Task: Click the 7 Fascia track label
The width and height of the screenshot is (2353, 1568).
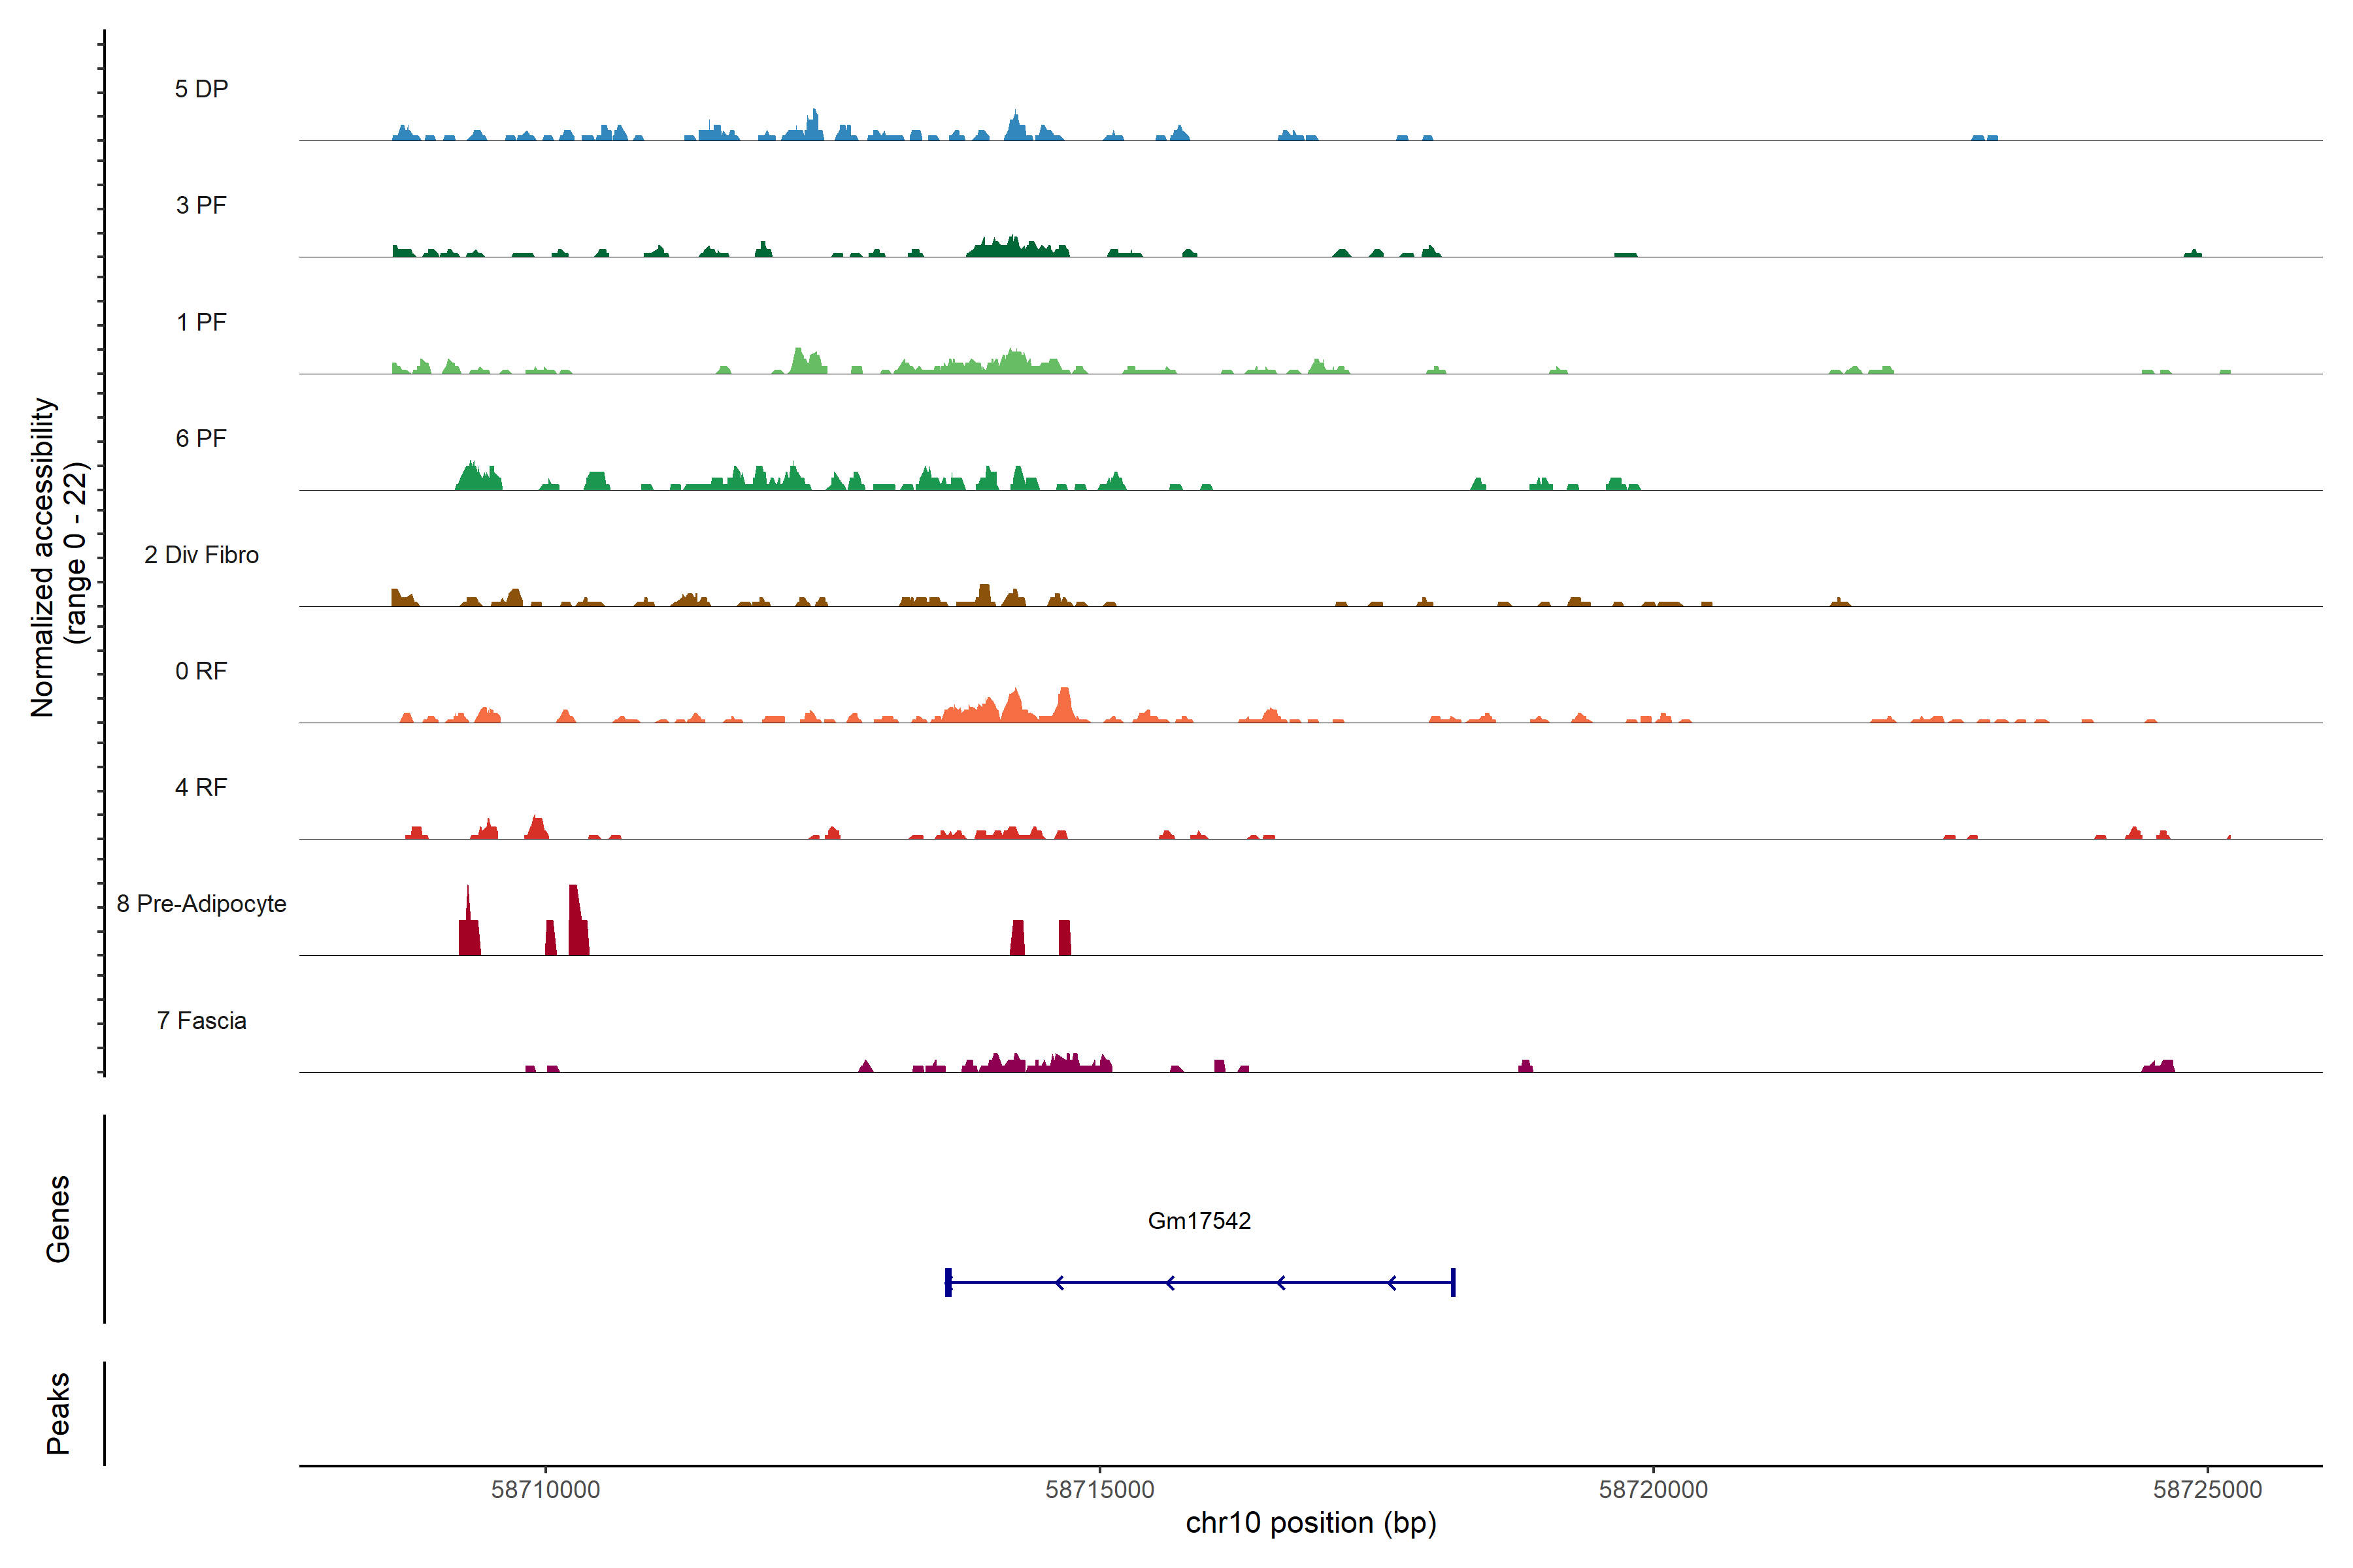Action: click(201, 1020)
